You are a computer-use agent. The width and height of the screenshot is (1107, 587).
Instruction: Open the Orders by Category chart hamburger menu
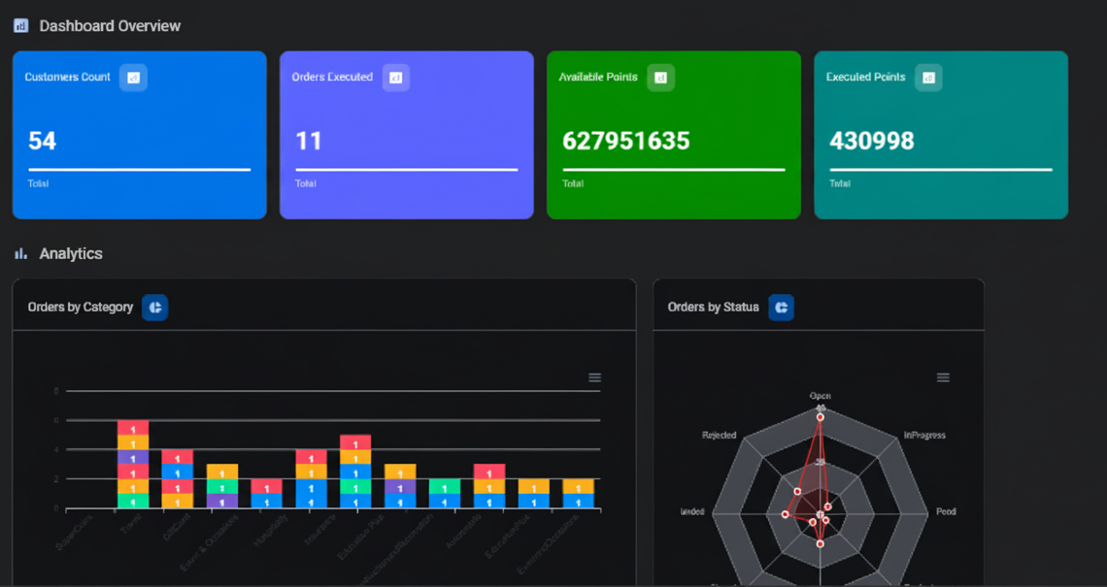click(x=593, y=378)
